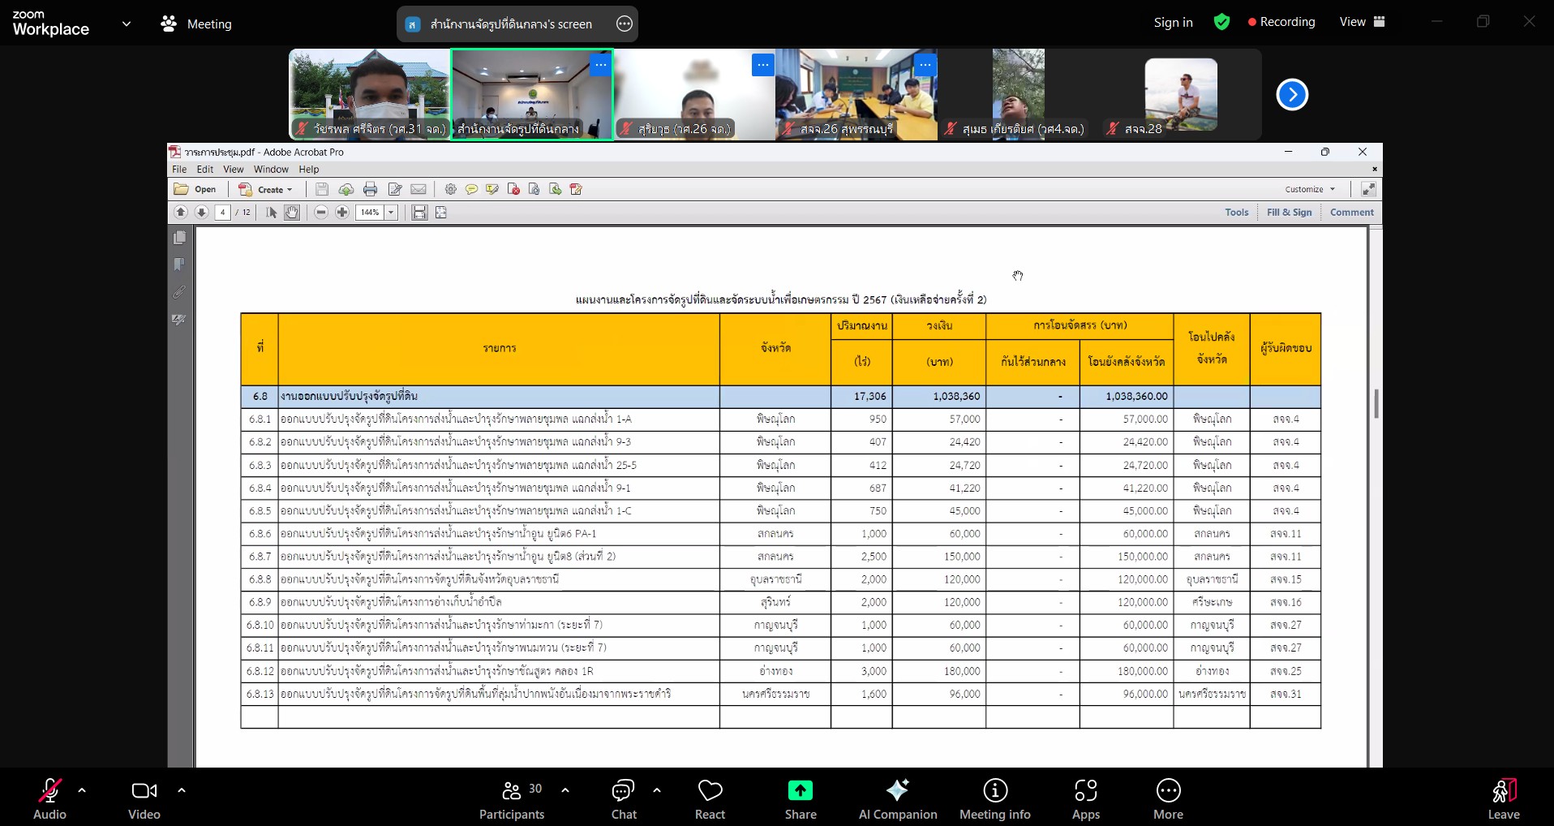1554x826 pixels.
Task: Click the Sign in link
Action: [x=1173, y=22]
